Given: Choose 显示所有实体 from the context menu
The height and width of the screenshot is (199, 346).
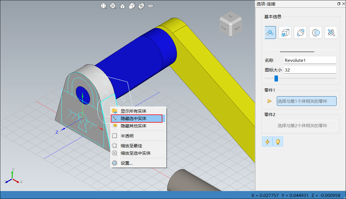Looking at the screenshot, I should coord(134,111).
